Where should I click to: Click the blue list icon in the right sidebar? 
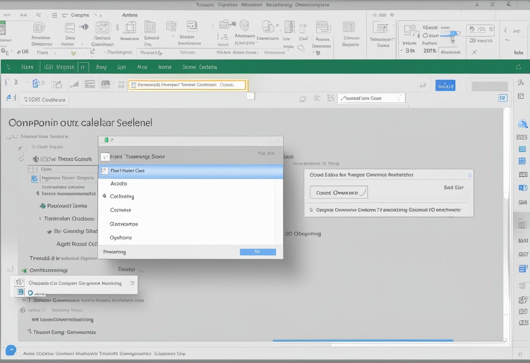point(522,149)
